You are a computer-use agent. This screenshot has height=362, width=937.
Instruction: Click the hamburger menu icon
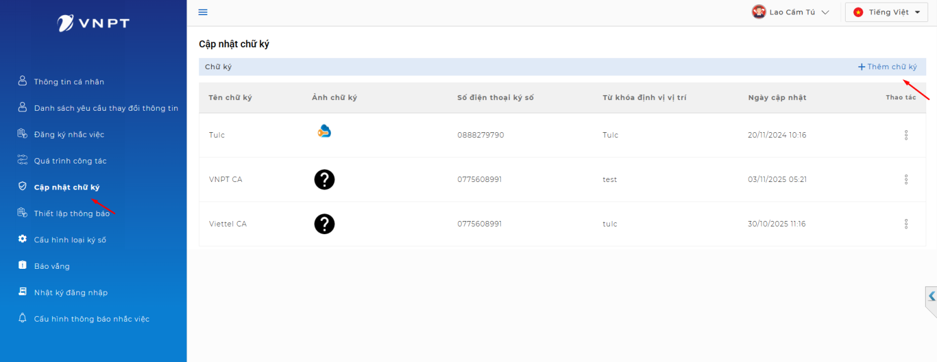[x=203, y=13]
